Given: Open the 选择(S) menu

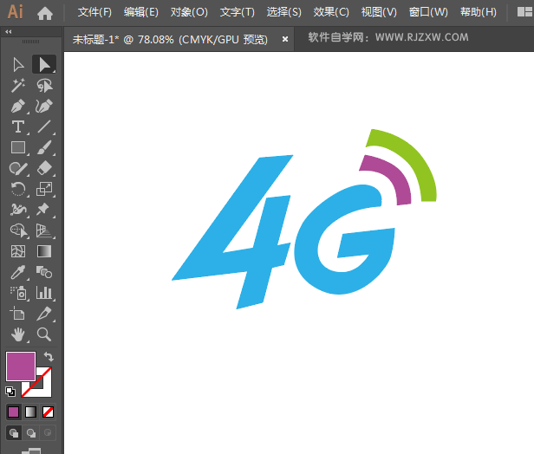Looking at the screenshot, I should (x=283, y=12).
